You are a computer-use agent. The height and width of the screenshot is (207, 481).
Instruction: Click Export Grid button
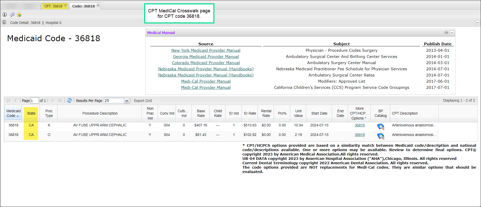pyautogui.click(x=143, y=101)
